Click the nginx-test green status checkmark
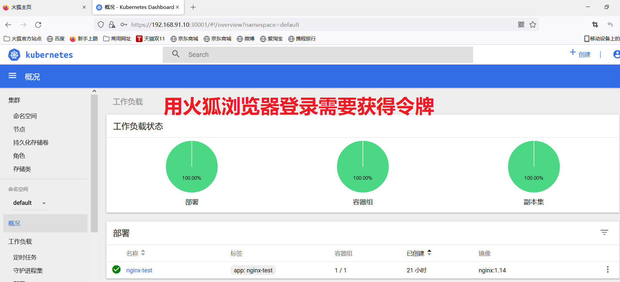Image resolution: width=620 pixels, height=282 pixels. [116, 269]
